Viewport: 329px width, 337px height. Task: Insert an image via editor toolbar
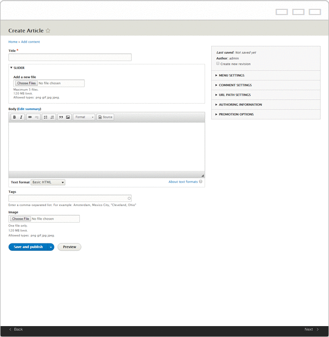tap(68, 117)
